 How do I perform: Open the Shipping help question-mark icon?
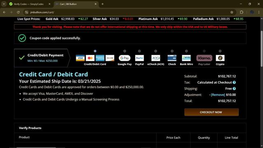click(234, 89)
